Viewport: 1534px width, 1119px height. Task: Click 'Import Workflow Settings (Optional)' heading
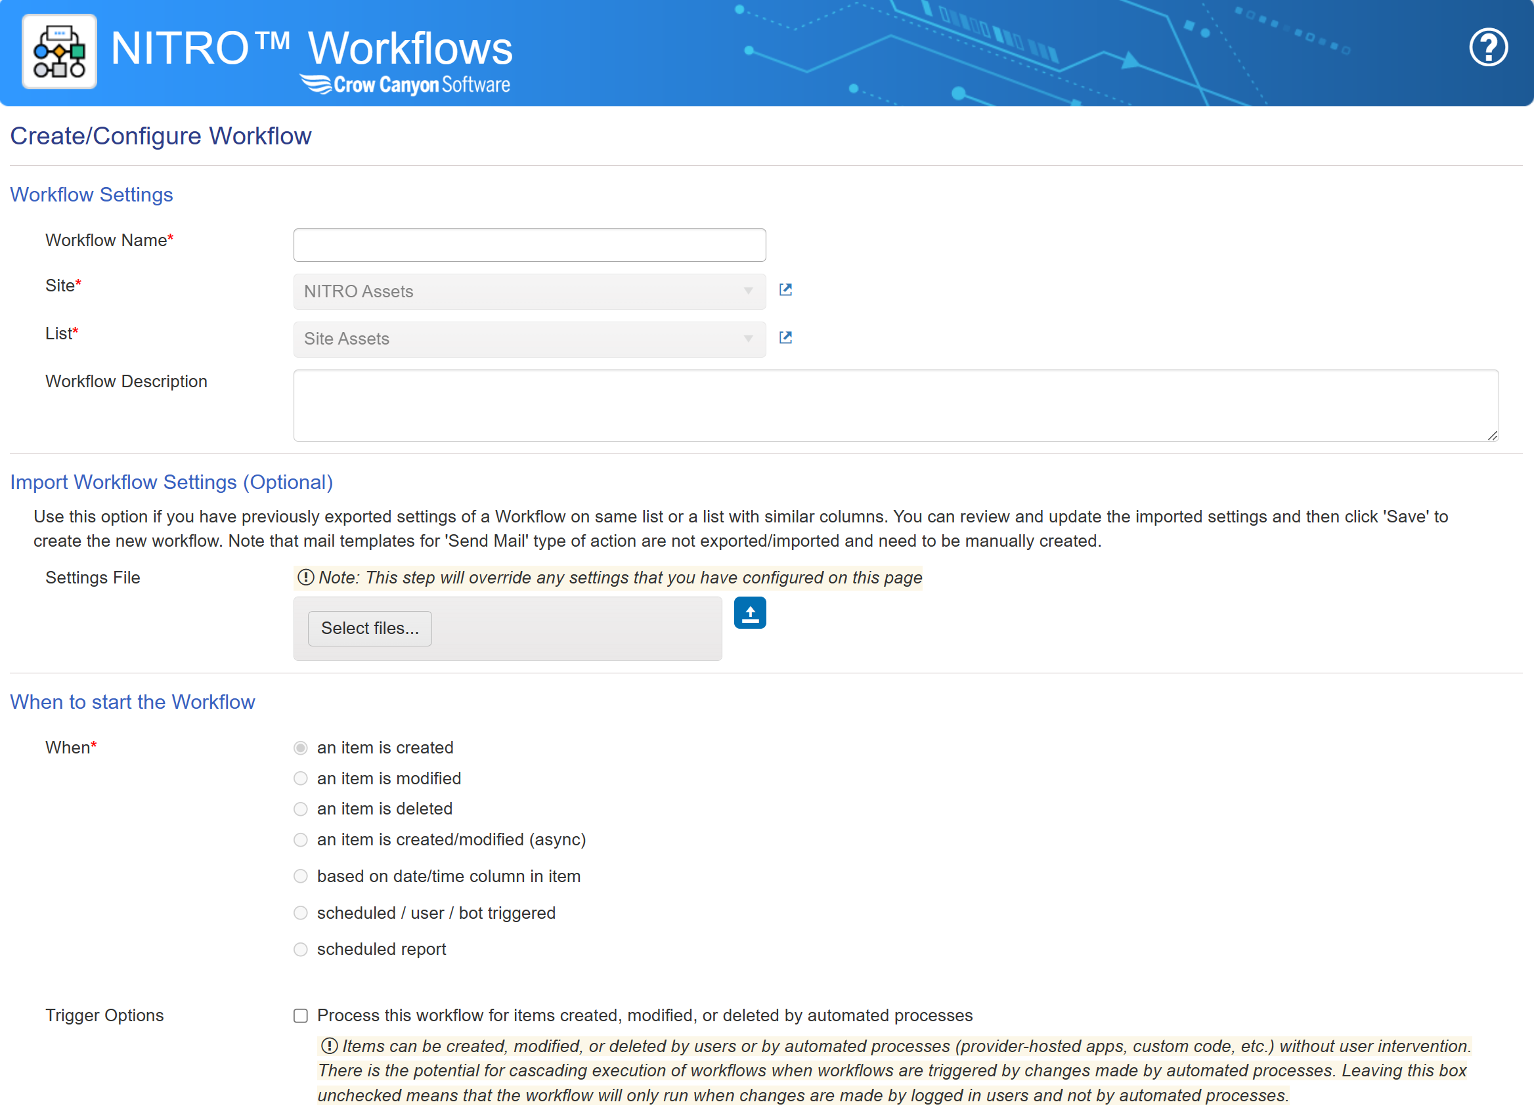[x=171, y=482]
